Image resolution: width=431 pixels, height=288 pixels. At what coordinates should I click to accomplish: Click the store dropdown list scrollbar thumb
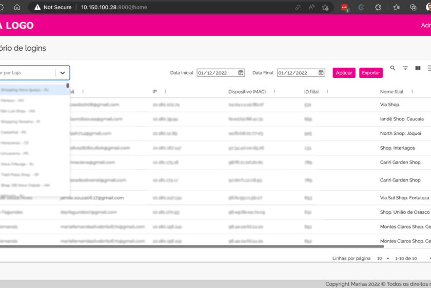[68, 86]
